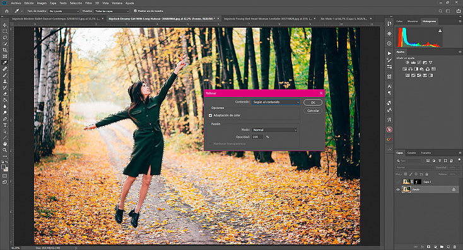Select the Move tool
The image size is (463, 250).
(4, 25)
